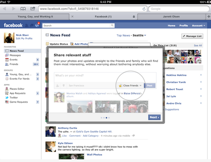Click the Manage List button
Screen dimensions: 211x162
[192, 36]
